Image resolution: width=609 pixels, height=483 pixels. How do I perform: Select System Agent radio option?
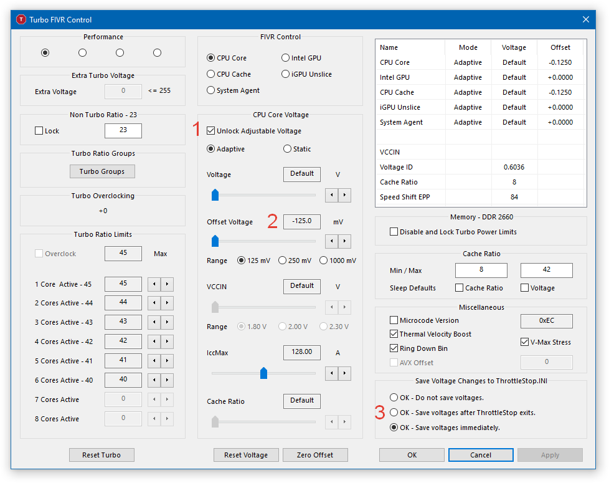233,90
